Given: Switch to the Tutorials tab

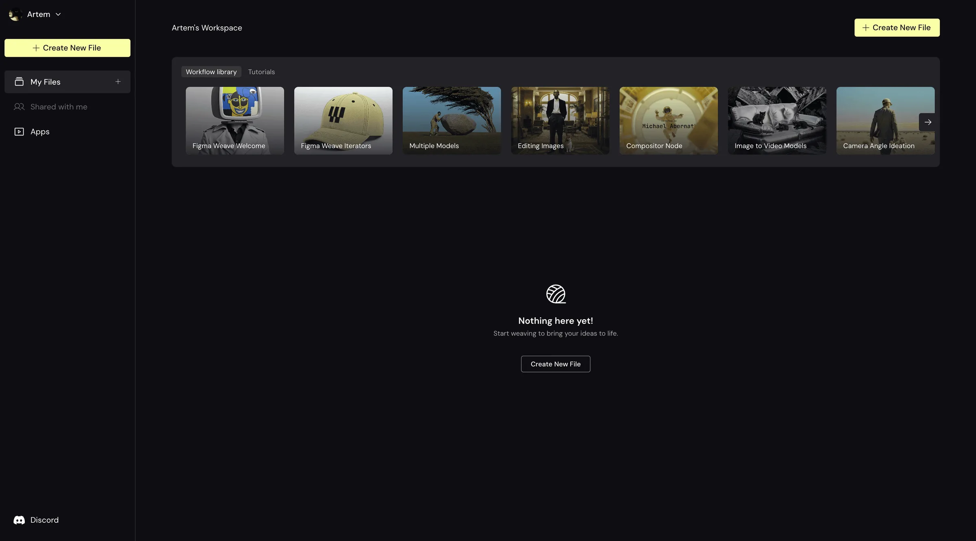Looking at the screenshot, I should coord(261,72).
